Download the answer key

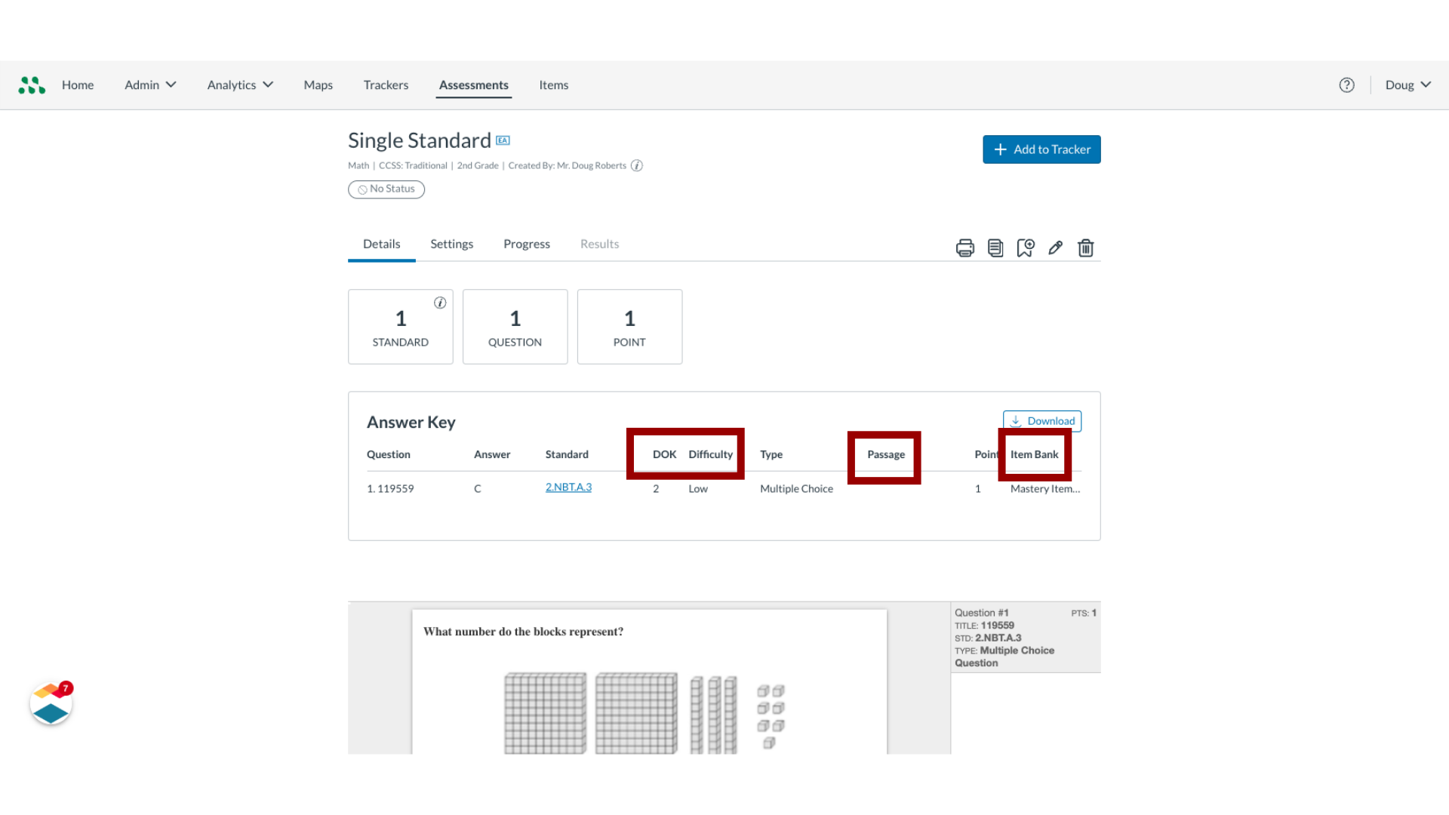(1042, 420)
